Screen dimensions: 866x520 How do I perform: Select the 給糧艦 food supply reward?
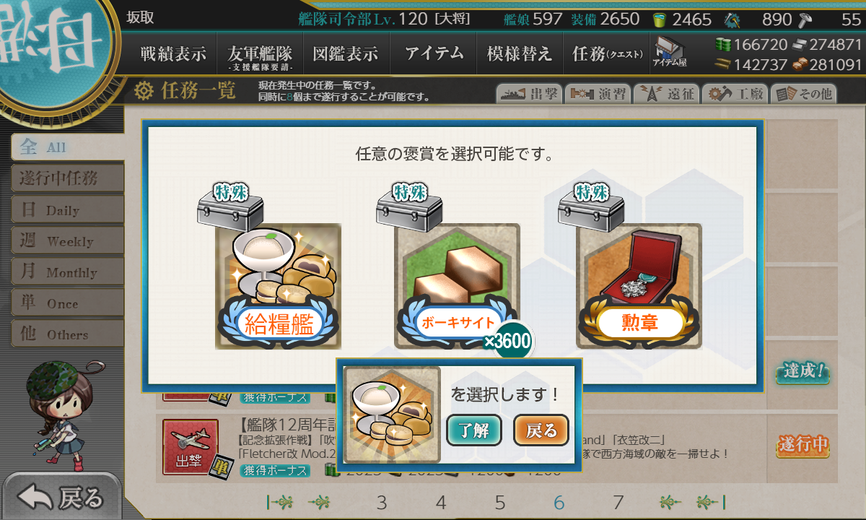pos(279,287)
